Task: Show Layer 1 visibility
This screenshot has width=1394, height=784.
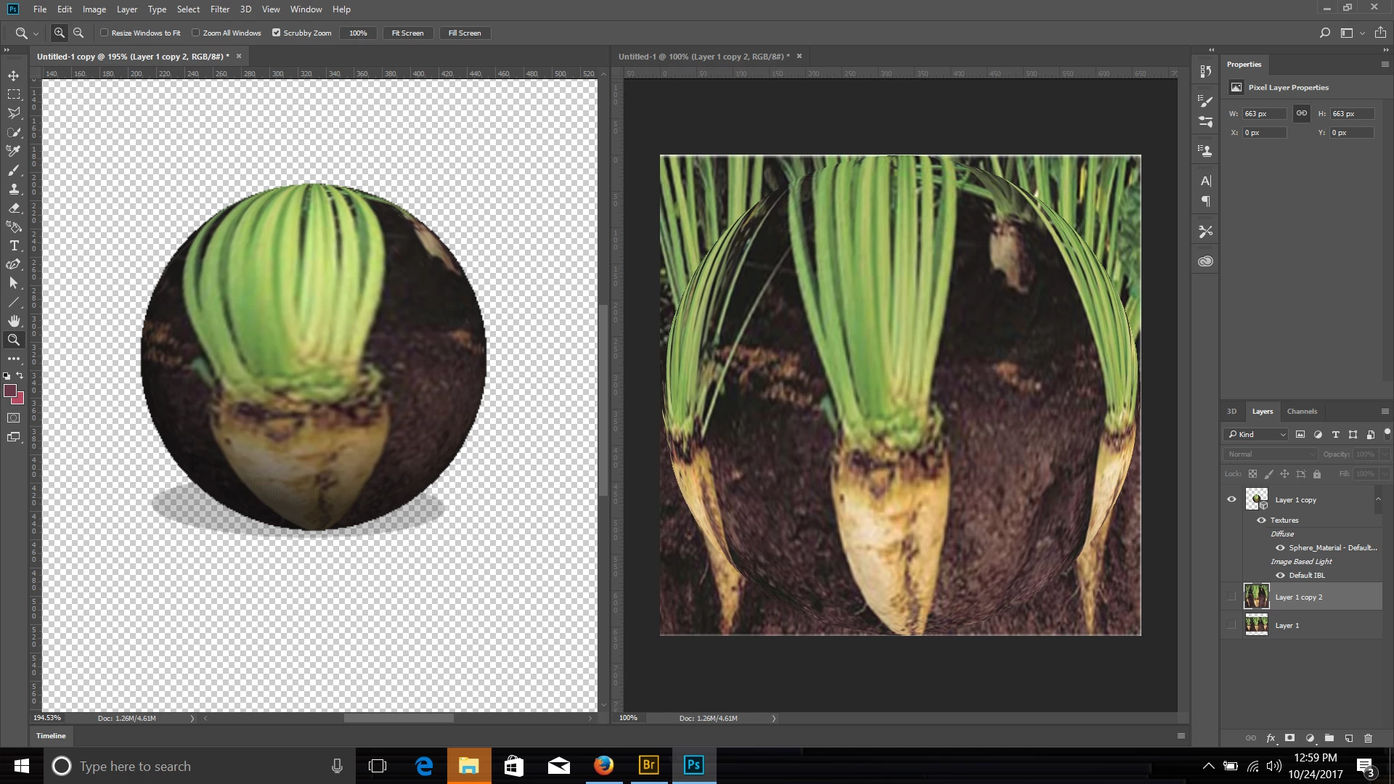Action: 1231,625
